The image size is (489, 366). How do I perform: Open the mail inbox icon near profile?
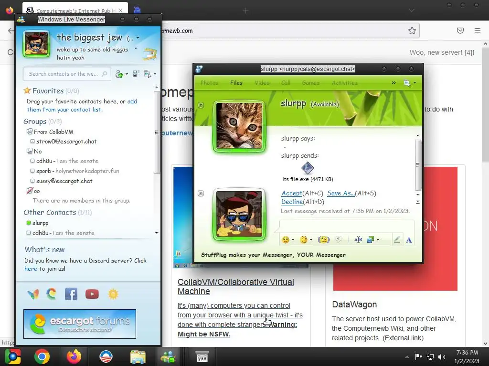(150, 54)
